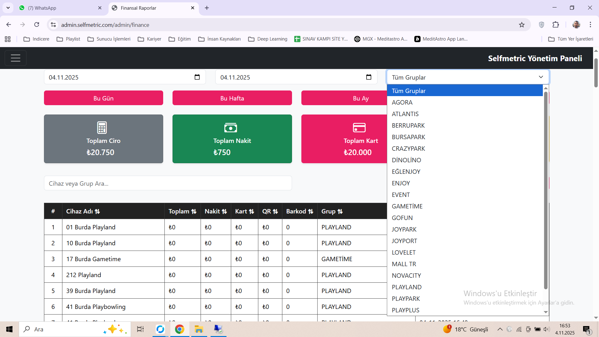Viewport: 599px width, 337px height.
Task: Click the Toplam Ciro calculator icon
Action: pyautogui.click(x=102, y=127)
